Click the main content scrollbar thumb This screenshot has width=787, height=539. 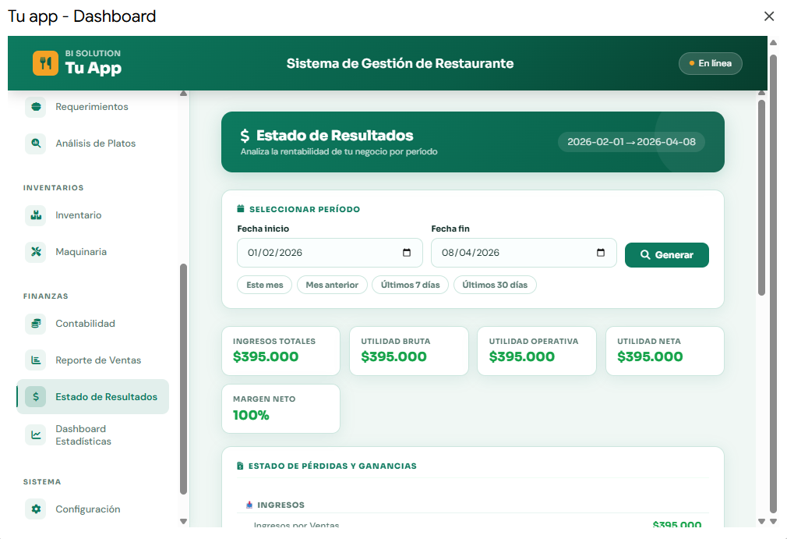tap(761, 197)
